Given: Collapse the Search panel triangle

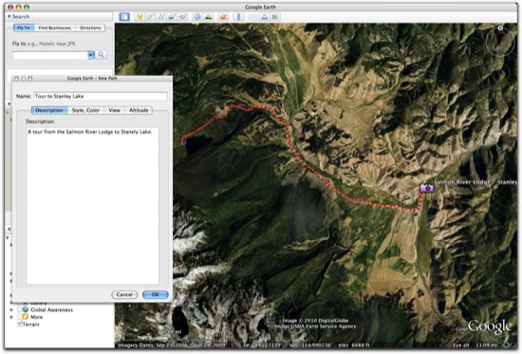Looking at the screenshot, I should [9, 16].
